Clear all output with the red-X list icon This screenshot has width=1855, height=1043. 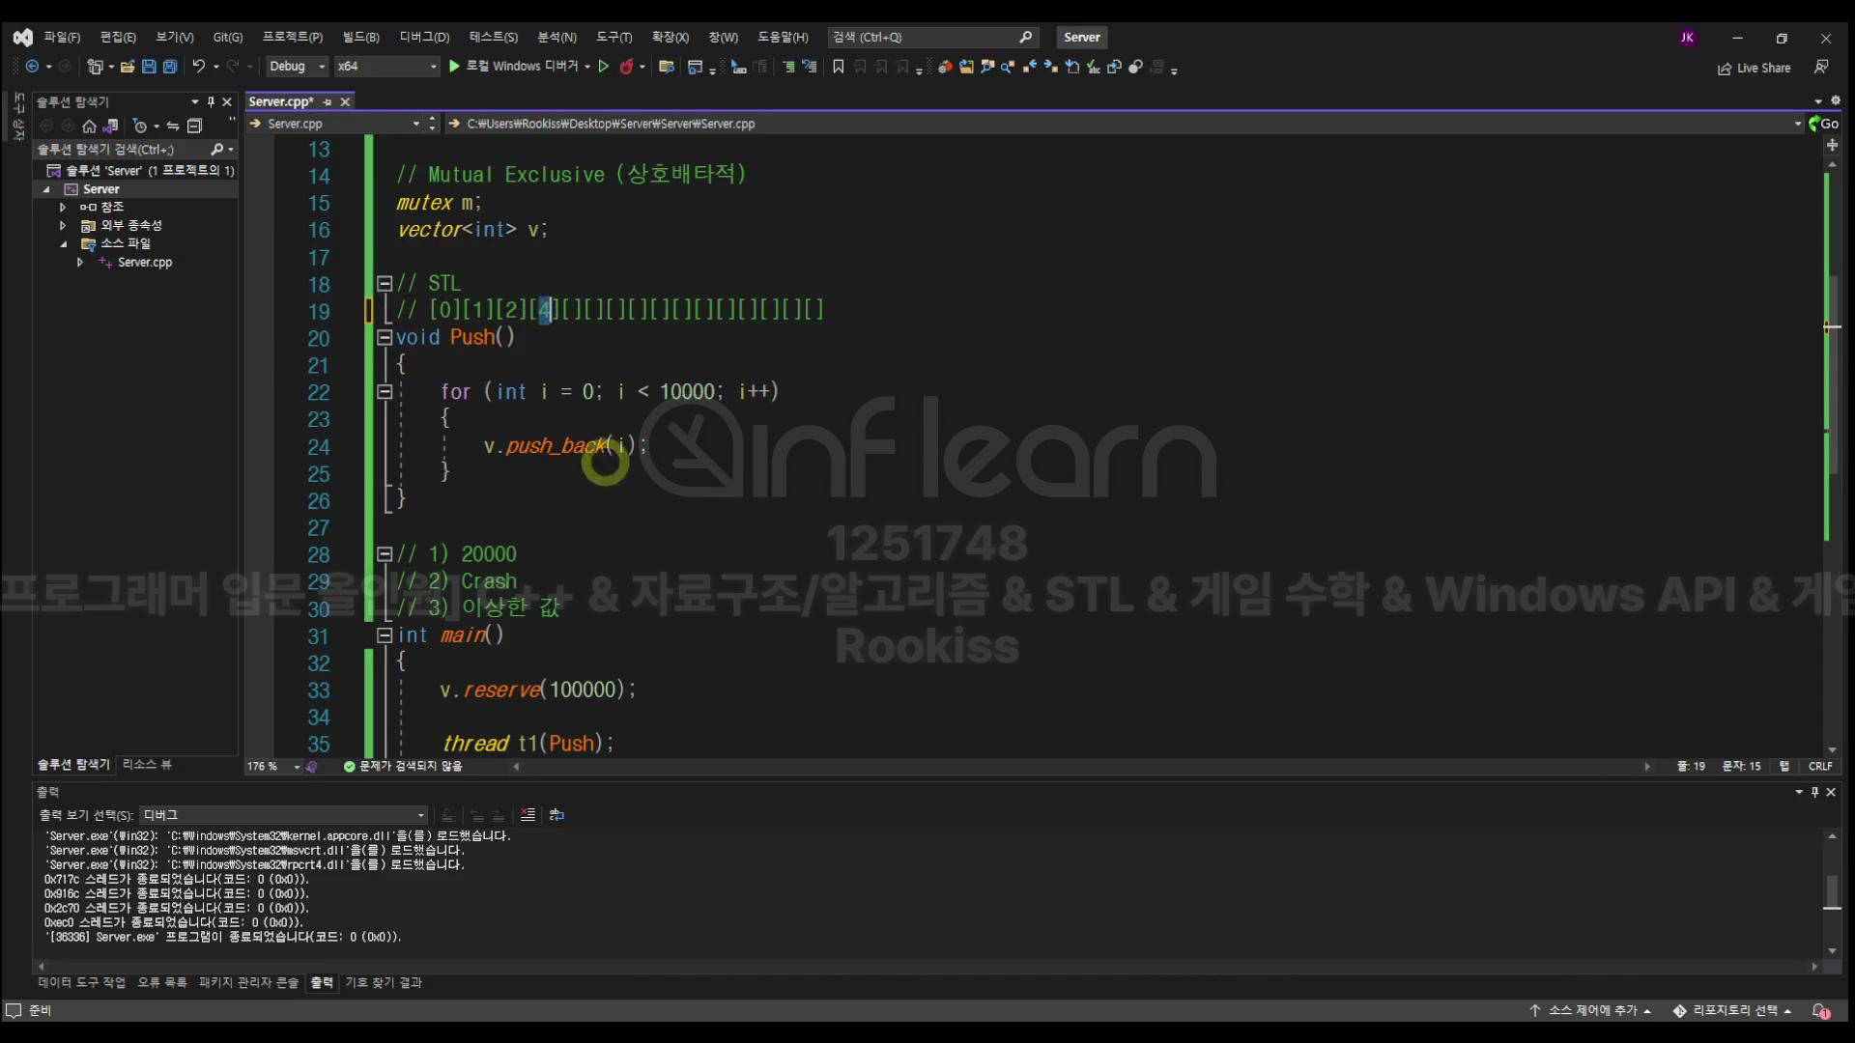pos(528,815)
